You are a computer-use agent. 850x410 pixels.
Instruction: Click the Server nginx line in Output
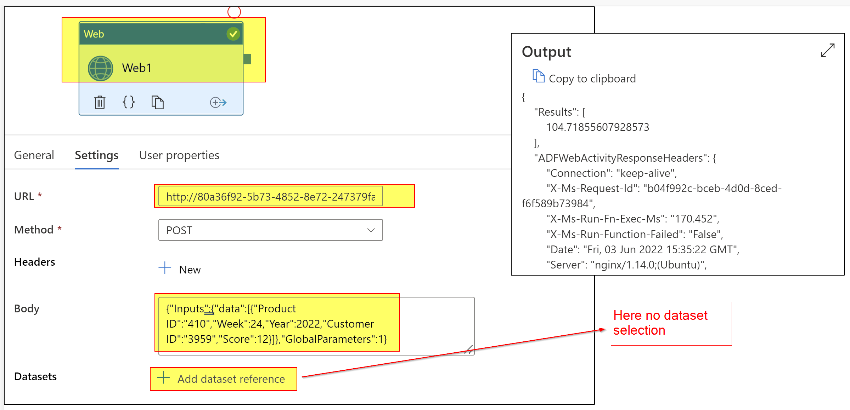click(x=626, y=265)
